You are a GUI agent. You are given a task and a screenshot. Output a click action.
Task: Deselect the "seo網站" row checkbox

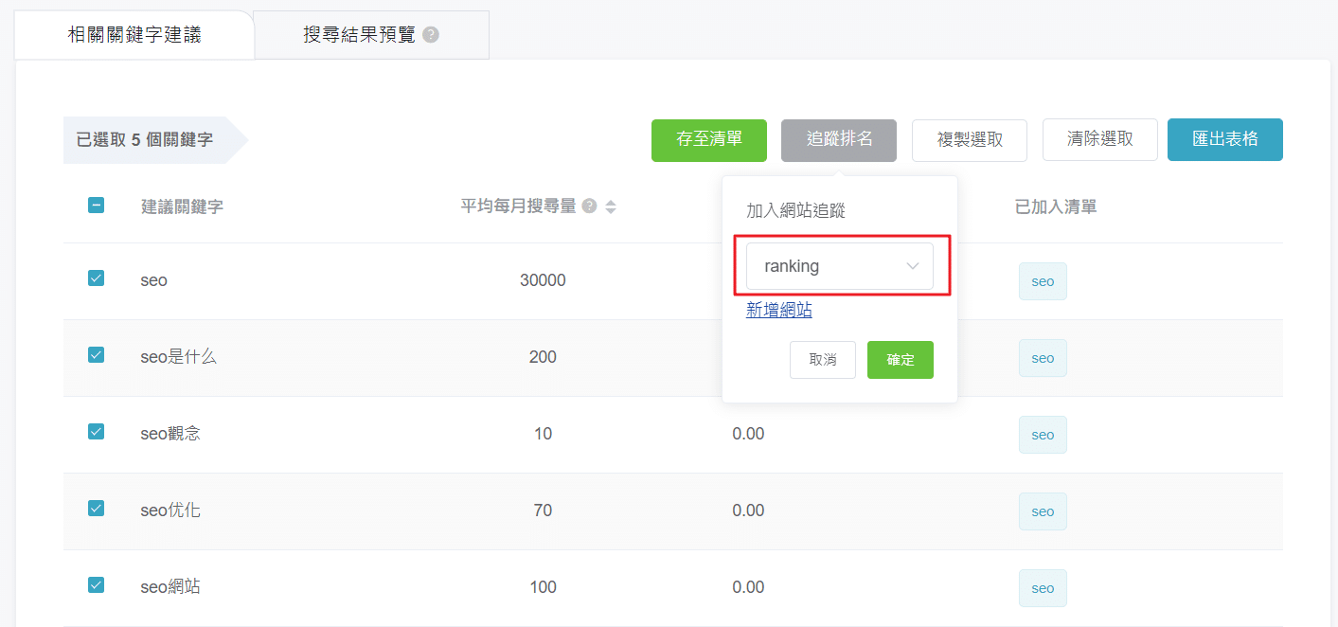pyautogui.click(x=96, y=584)
